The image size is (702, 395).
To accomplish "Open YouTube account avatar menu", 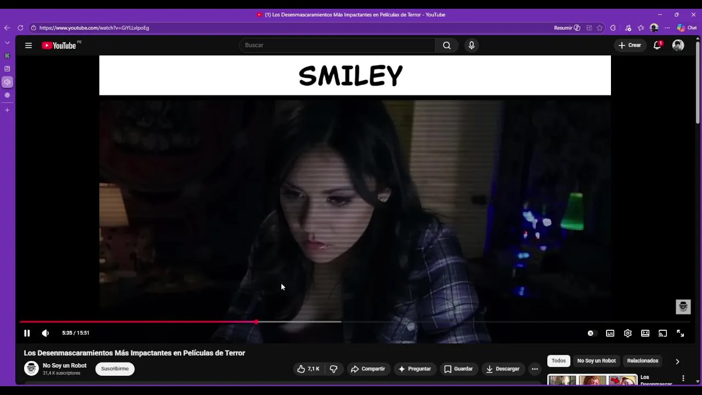I will pos(678,46).
